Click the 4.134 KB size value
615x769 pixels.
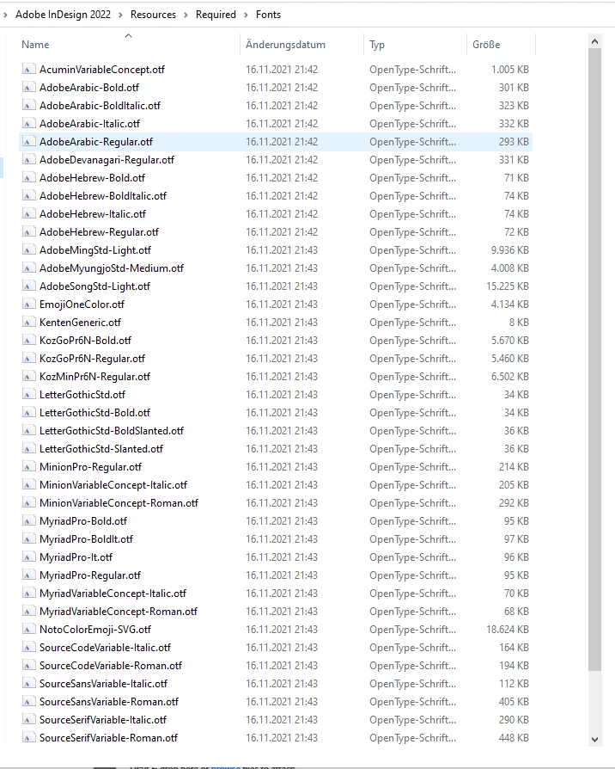point(510,305)
